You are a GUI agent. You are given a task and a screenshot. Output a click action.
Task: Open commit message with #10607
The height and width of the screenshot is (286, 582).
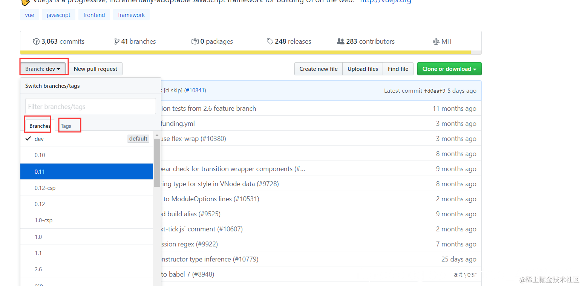[x=202, y=229]
